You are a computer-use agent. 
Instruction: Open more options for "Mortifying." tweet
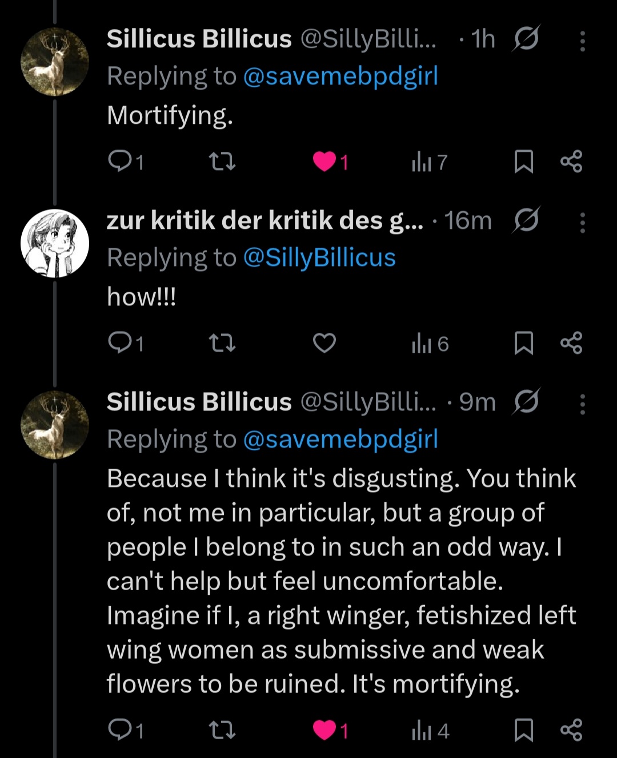582,41
